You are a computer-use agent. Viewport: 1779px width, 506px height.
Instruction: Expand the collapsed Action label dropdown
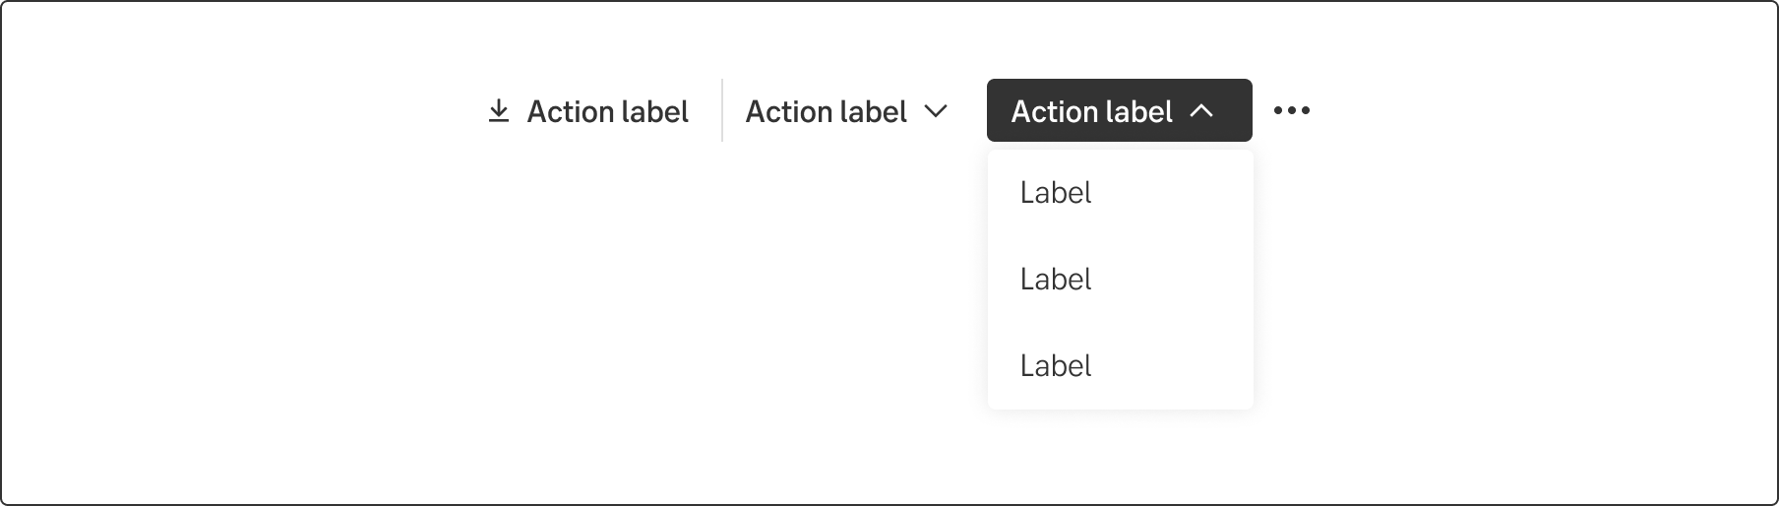pyautogui.click(x=846, y=111)
